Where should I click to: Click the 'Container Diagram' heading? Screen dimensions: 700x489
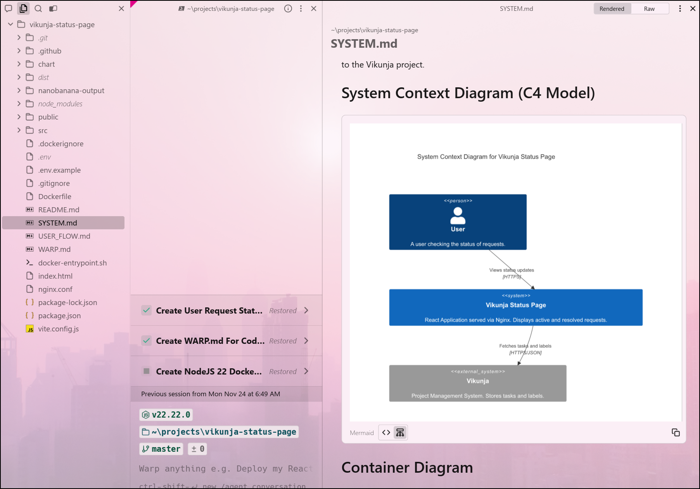coord(407,468)
